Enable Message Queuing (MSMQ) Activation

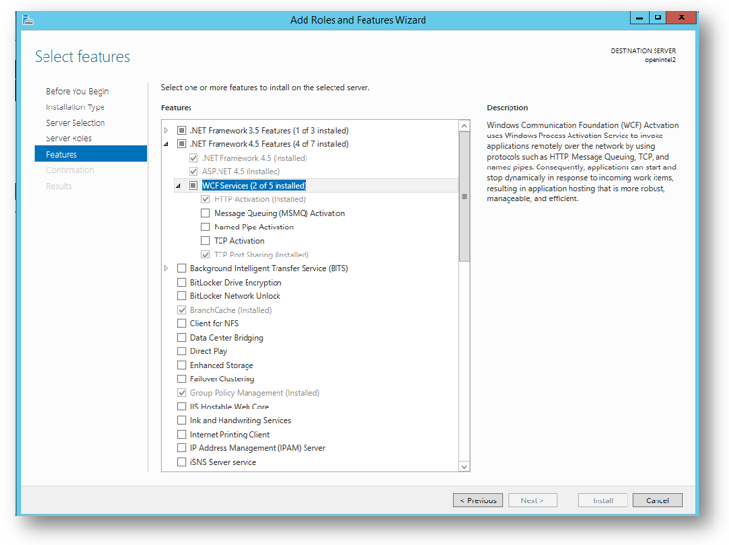(205, 213)
